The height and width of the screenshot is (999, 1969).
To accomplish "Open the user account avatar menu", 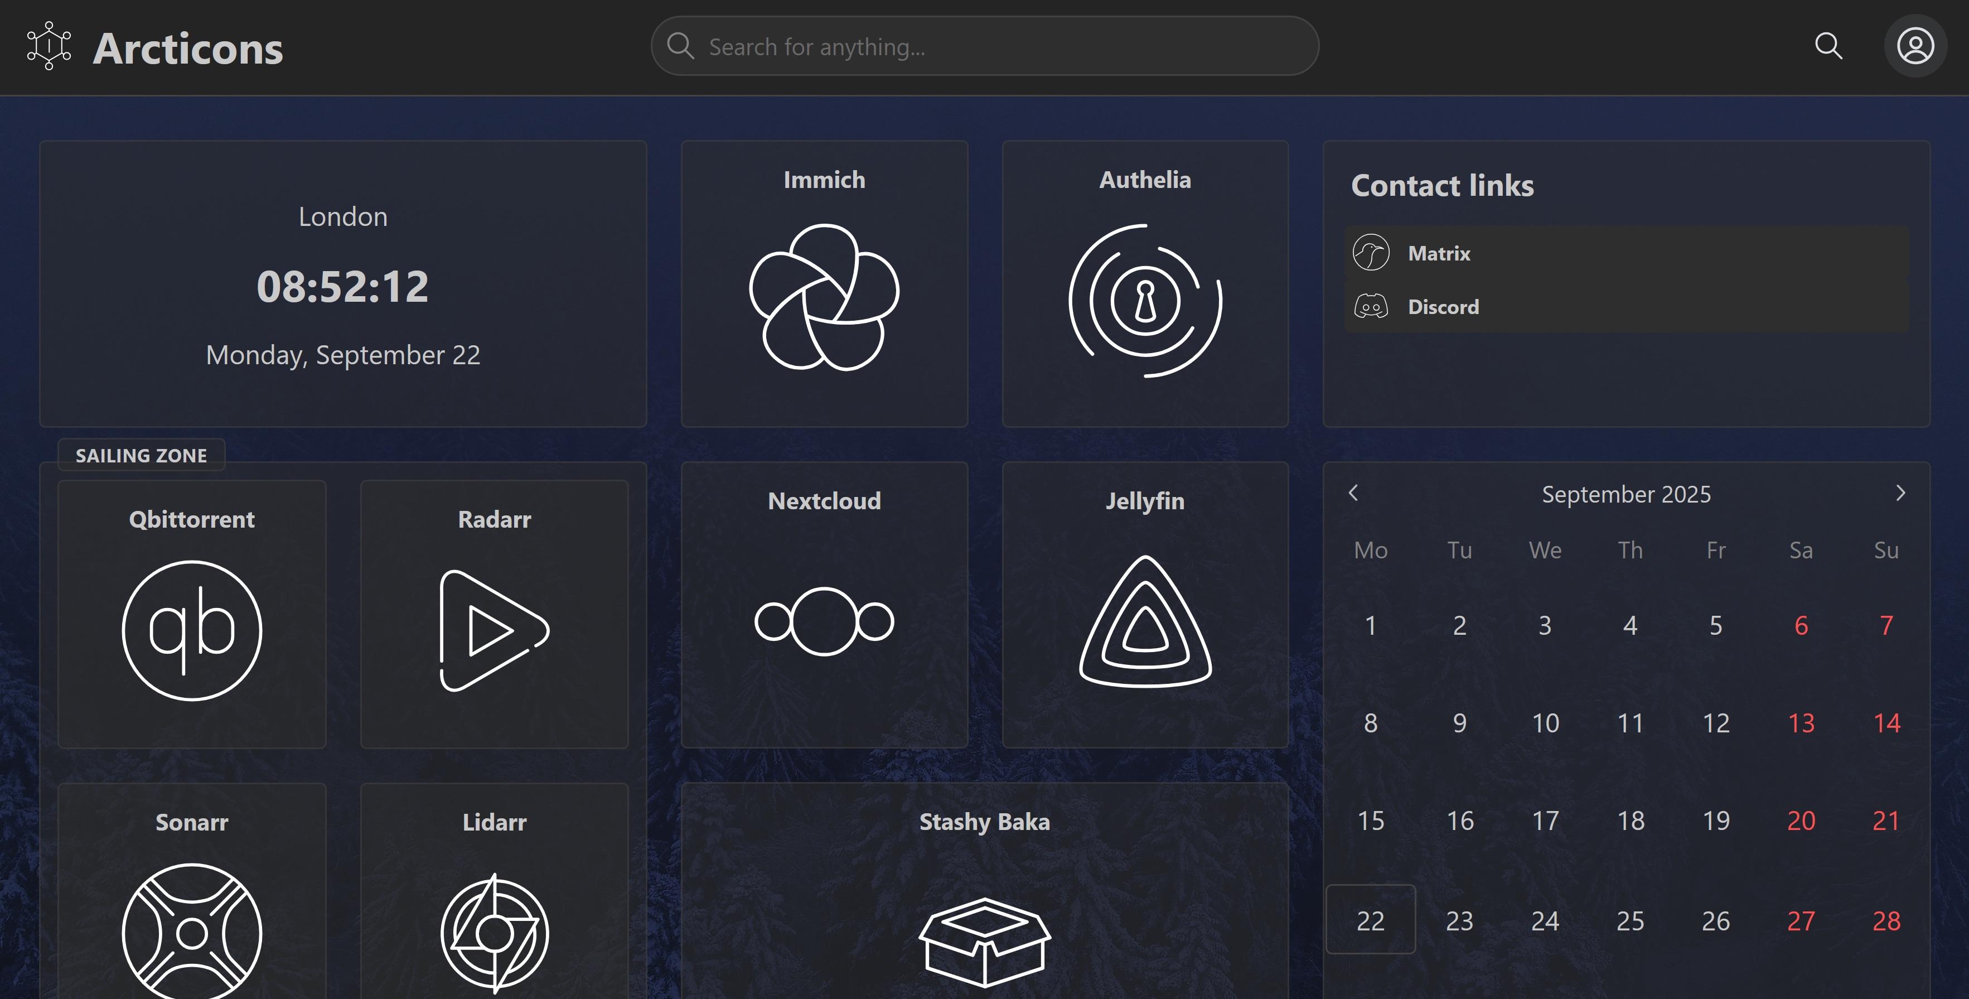I will [1915, 46].
